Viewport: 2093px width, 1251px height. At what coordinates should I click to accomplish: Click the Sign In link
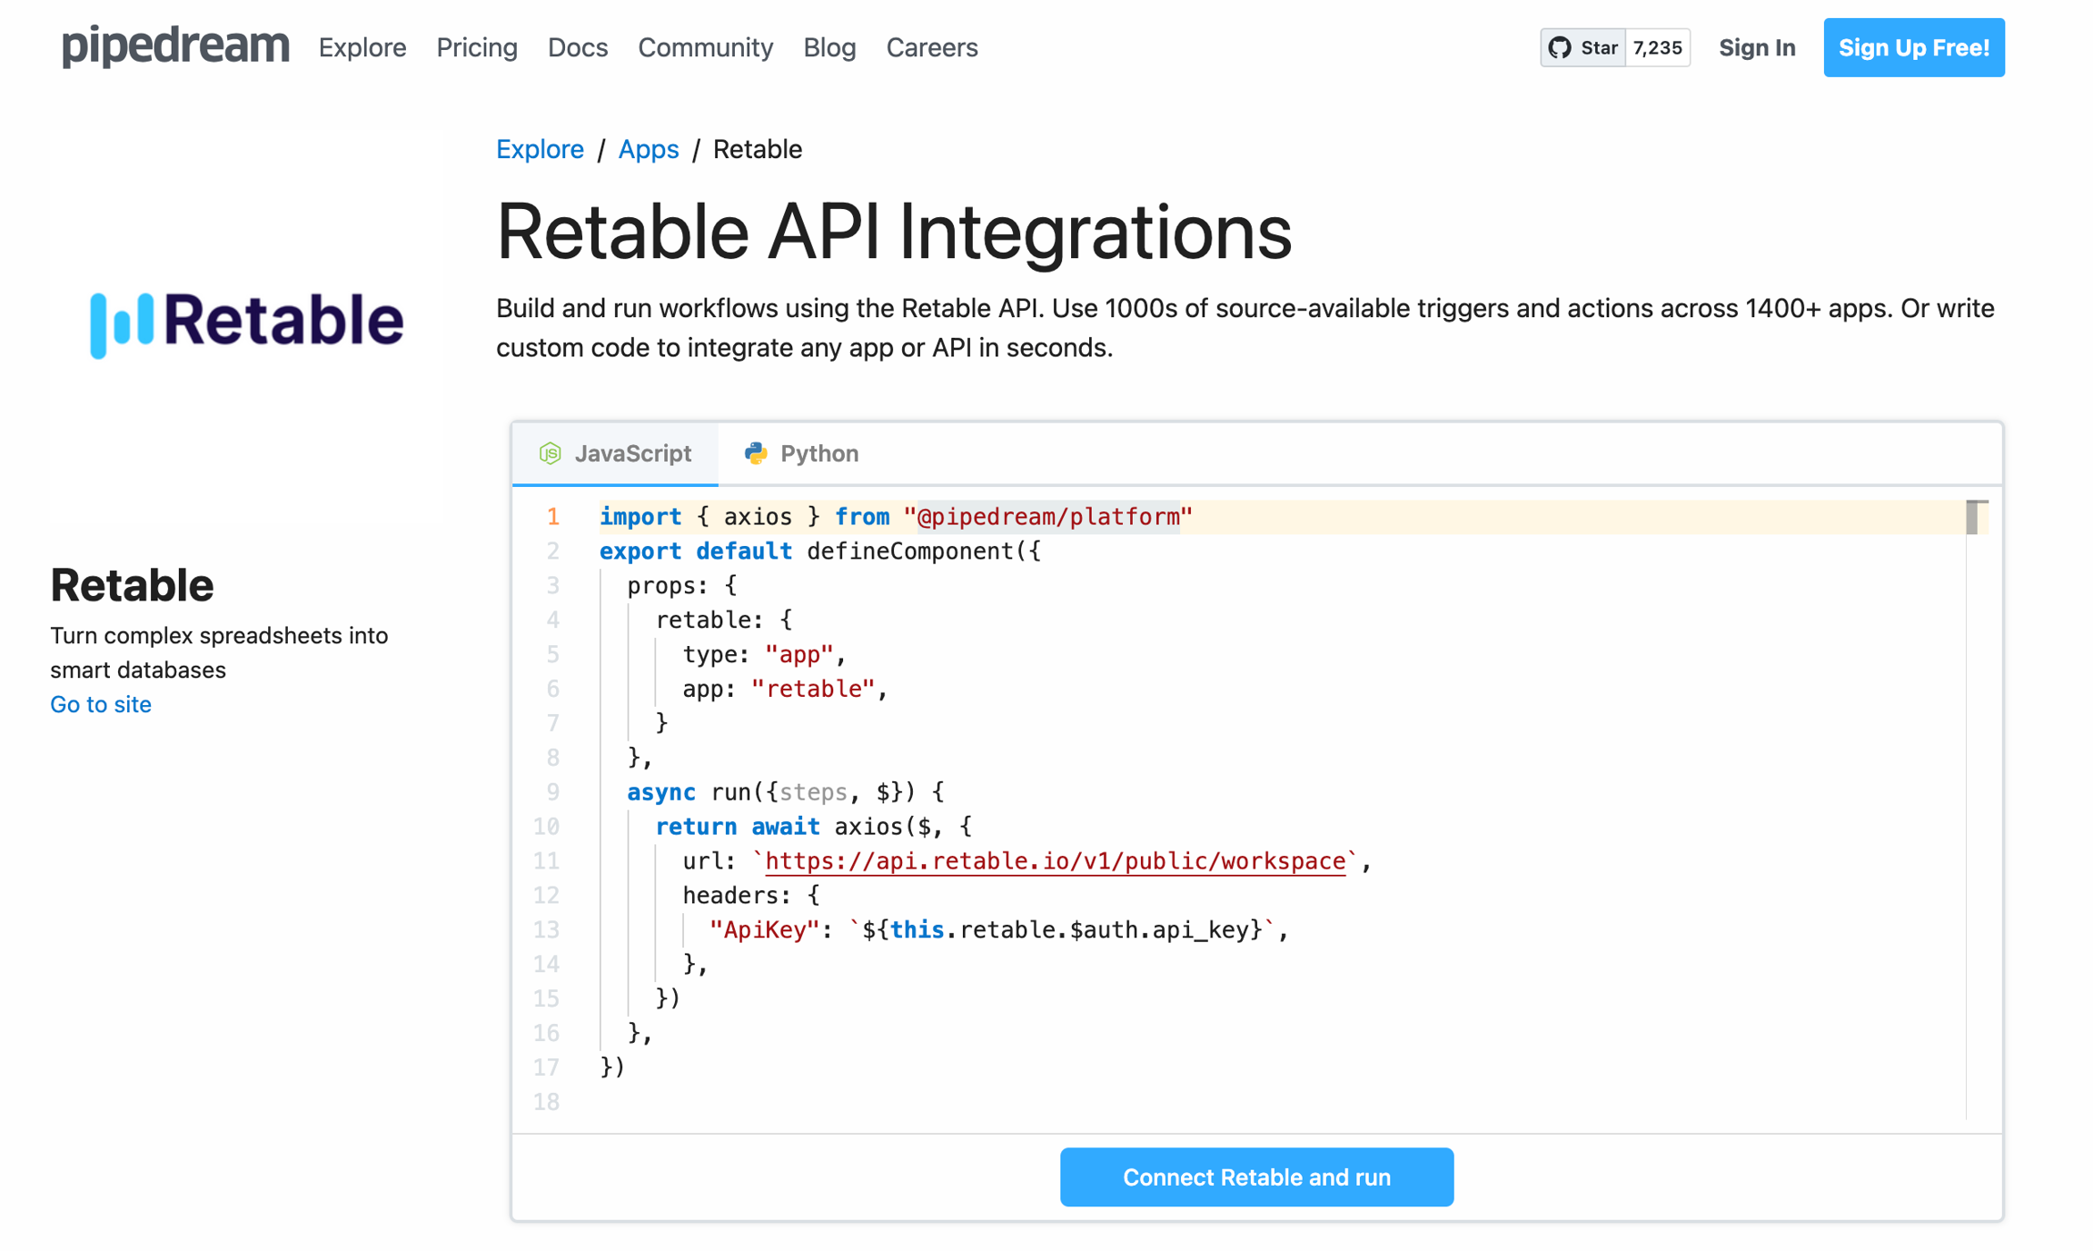click(1757, 47)
